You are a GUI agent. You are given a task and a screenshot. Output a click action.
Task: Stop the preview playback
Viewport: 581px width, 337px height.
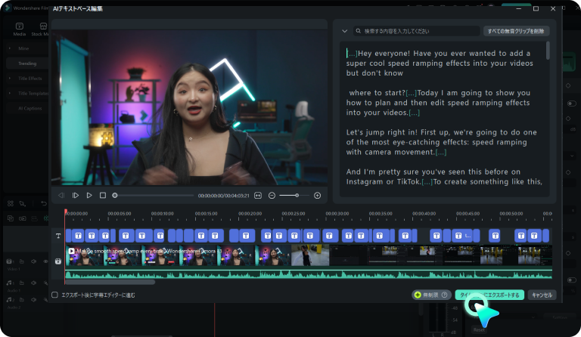(x=103, y=195)
